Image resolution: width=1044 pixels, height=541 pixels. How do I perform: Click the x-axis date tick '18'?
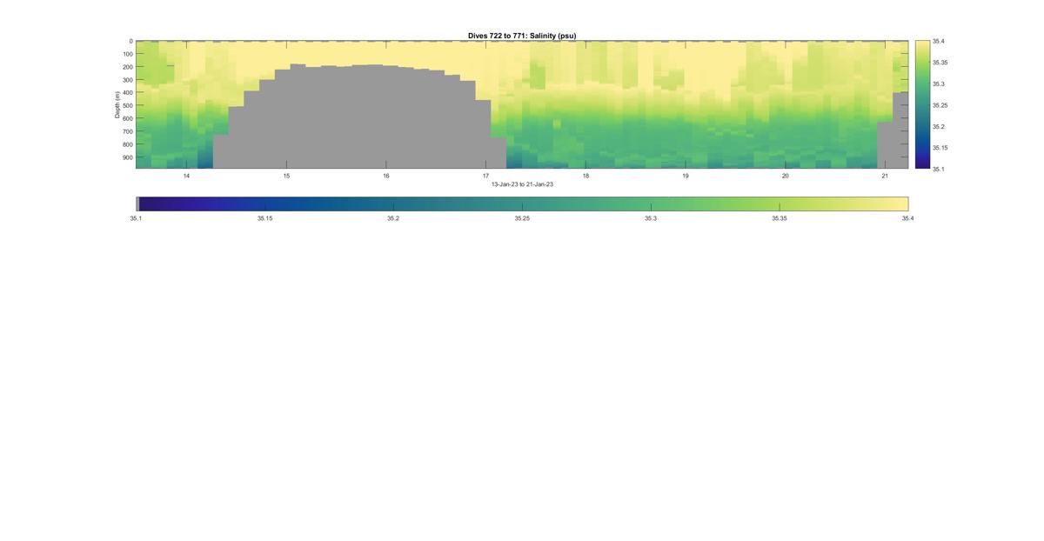pyautogui.click(x=586, y=176)
